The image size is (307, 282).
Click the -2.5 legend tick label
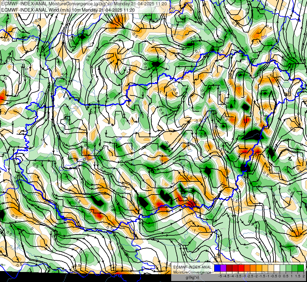coord(250,276)
